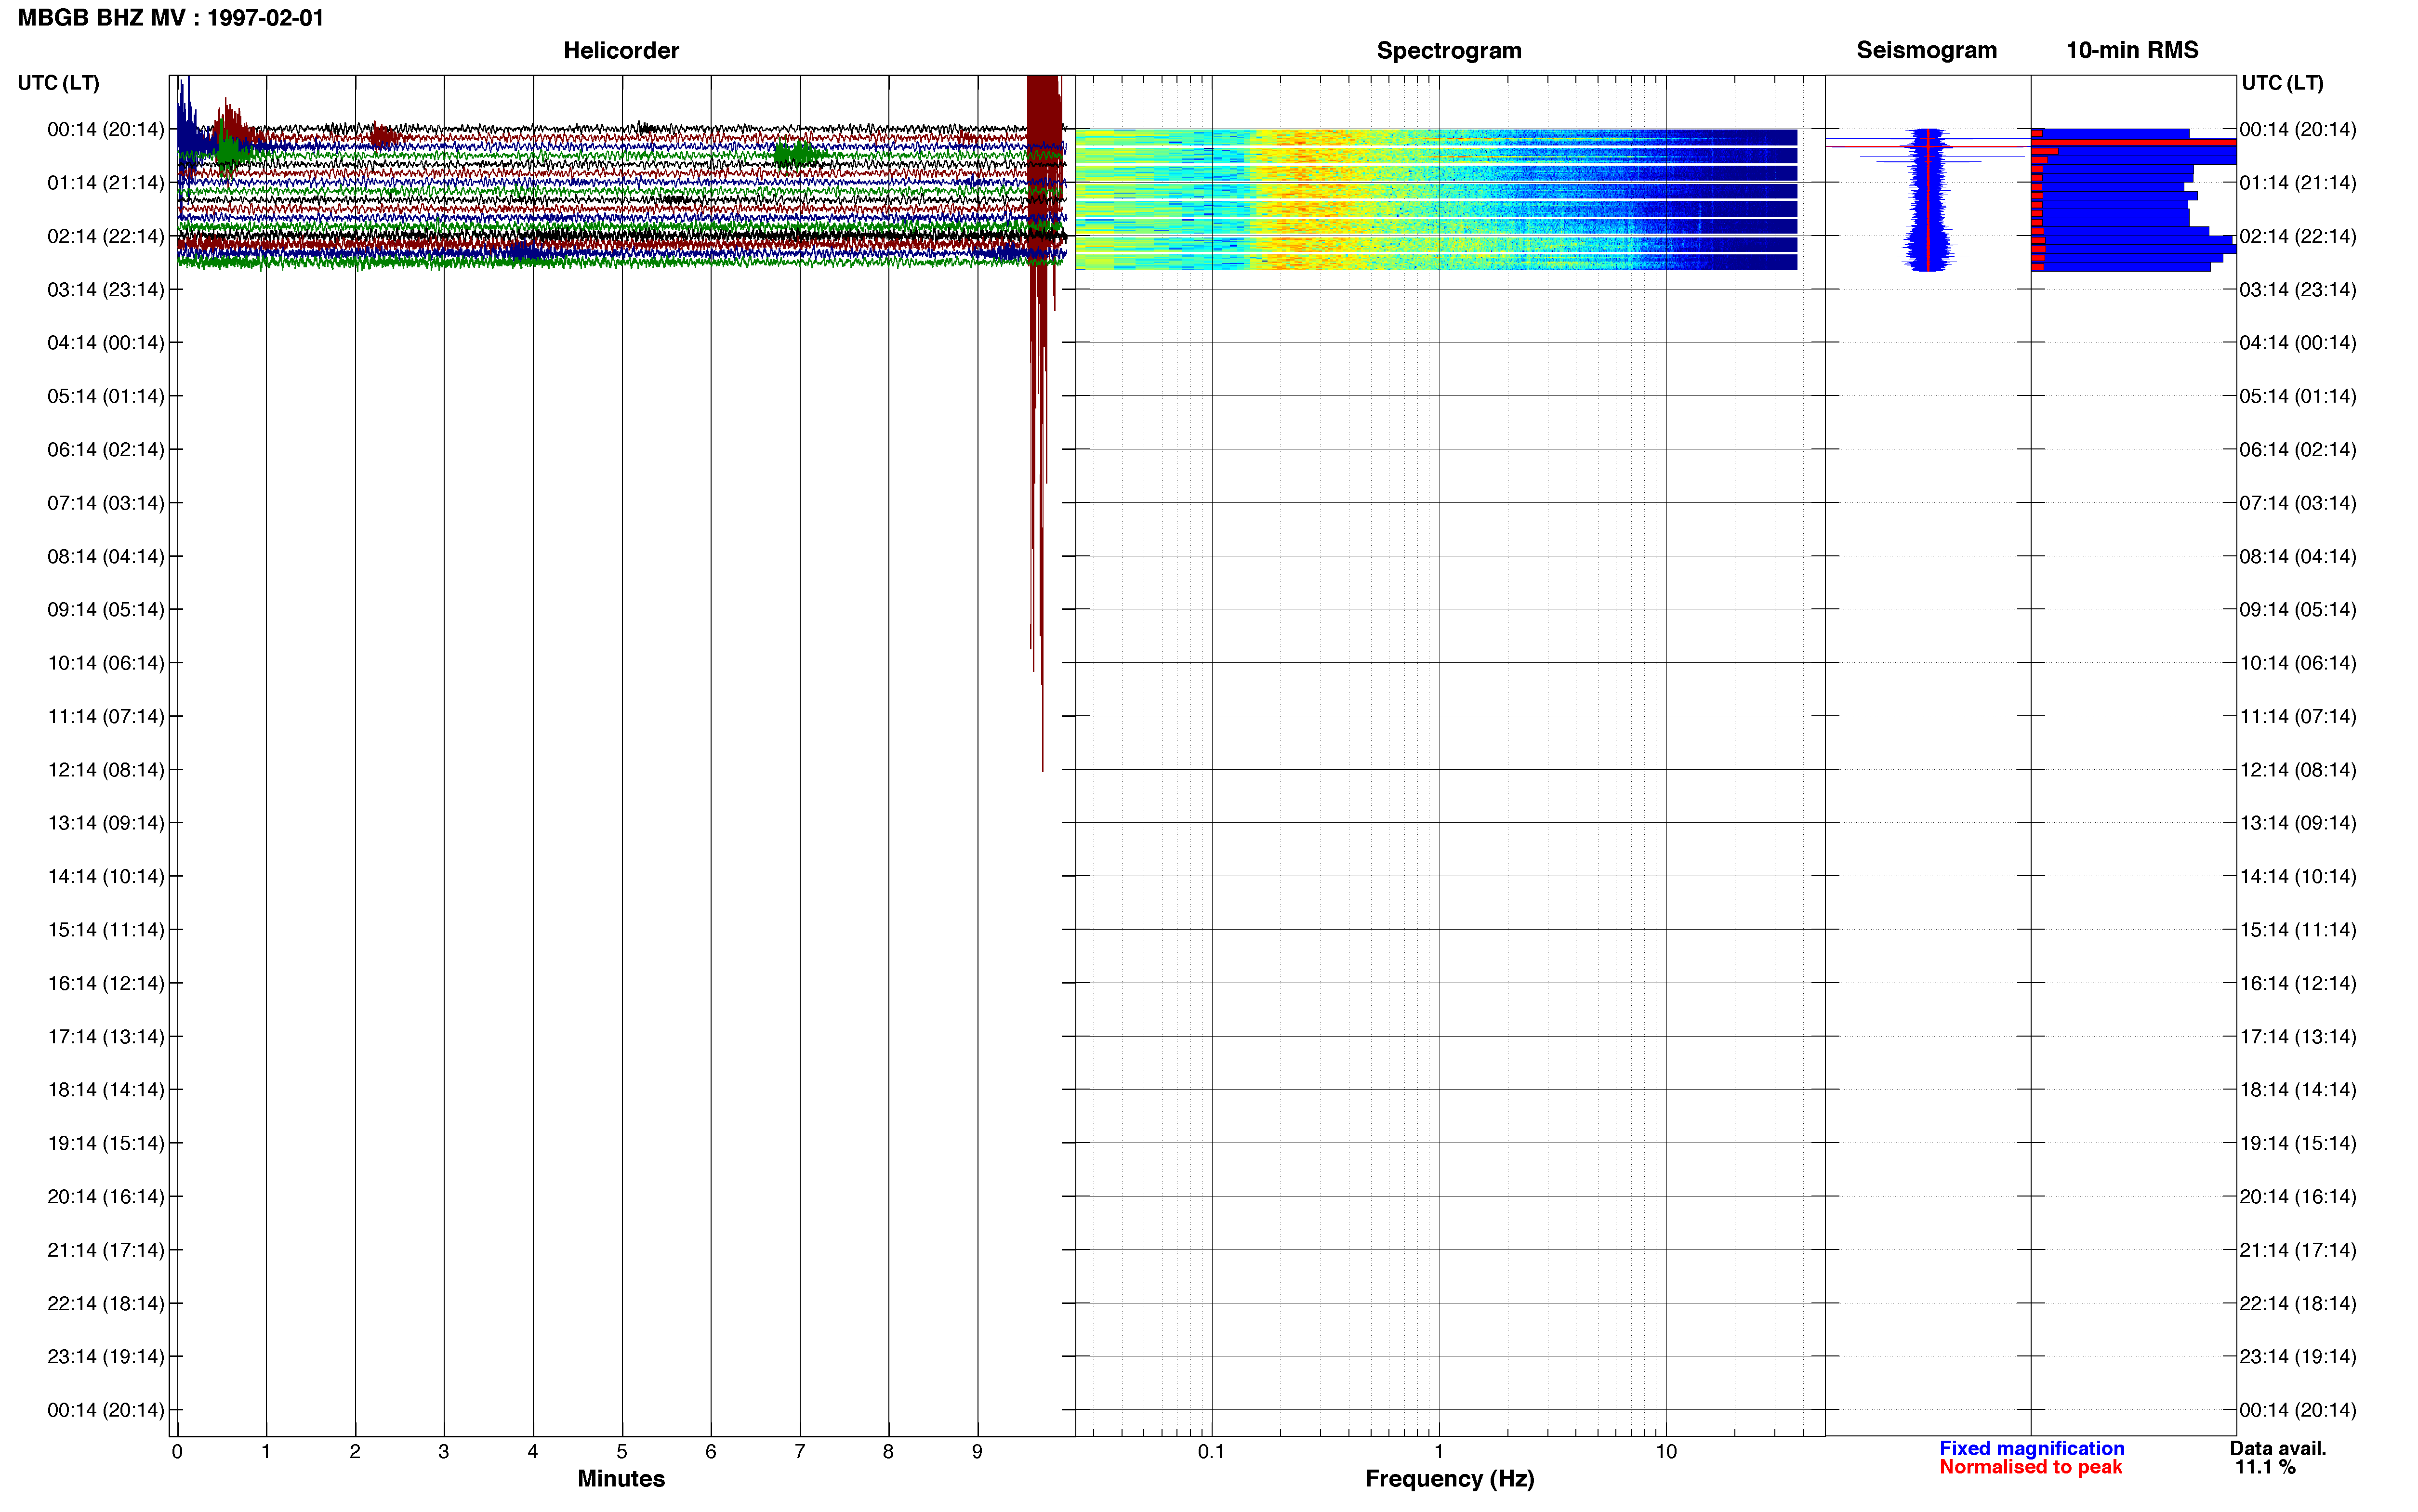The height and width of the screenshot is (1512, 2418).
Task: Select the '11.1 %' data availability value
Action: (x=2265, y=1467)
